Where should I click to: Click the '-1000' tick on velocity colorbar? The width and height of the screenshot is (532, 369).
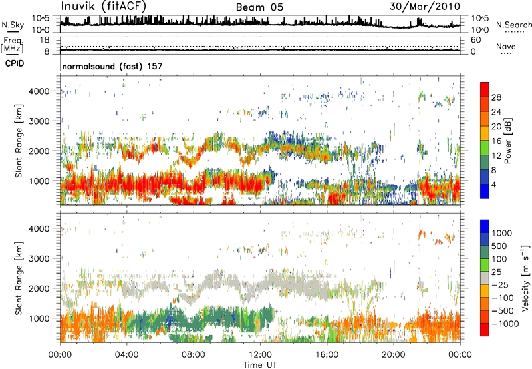(x=505, y=324)
